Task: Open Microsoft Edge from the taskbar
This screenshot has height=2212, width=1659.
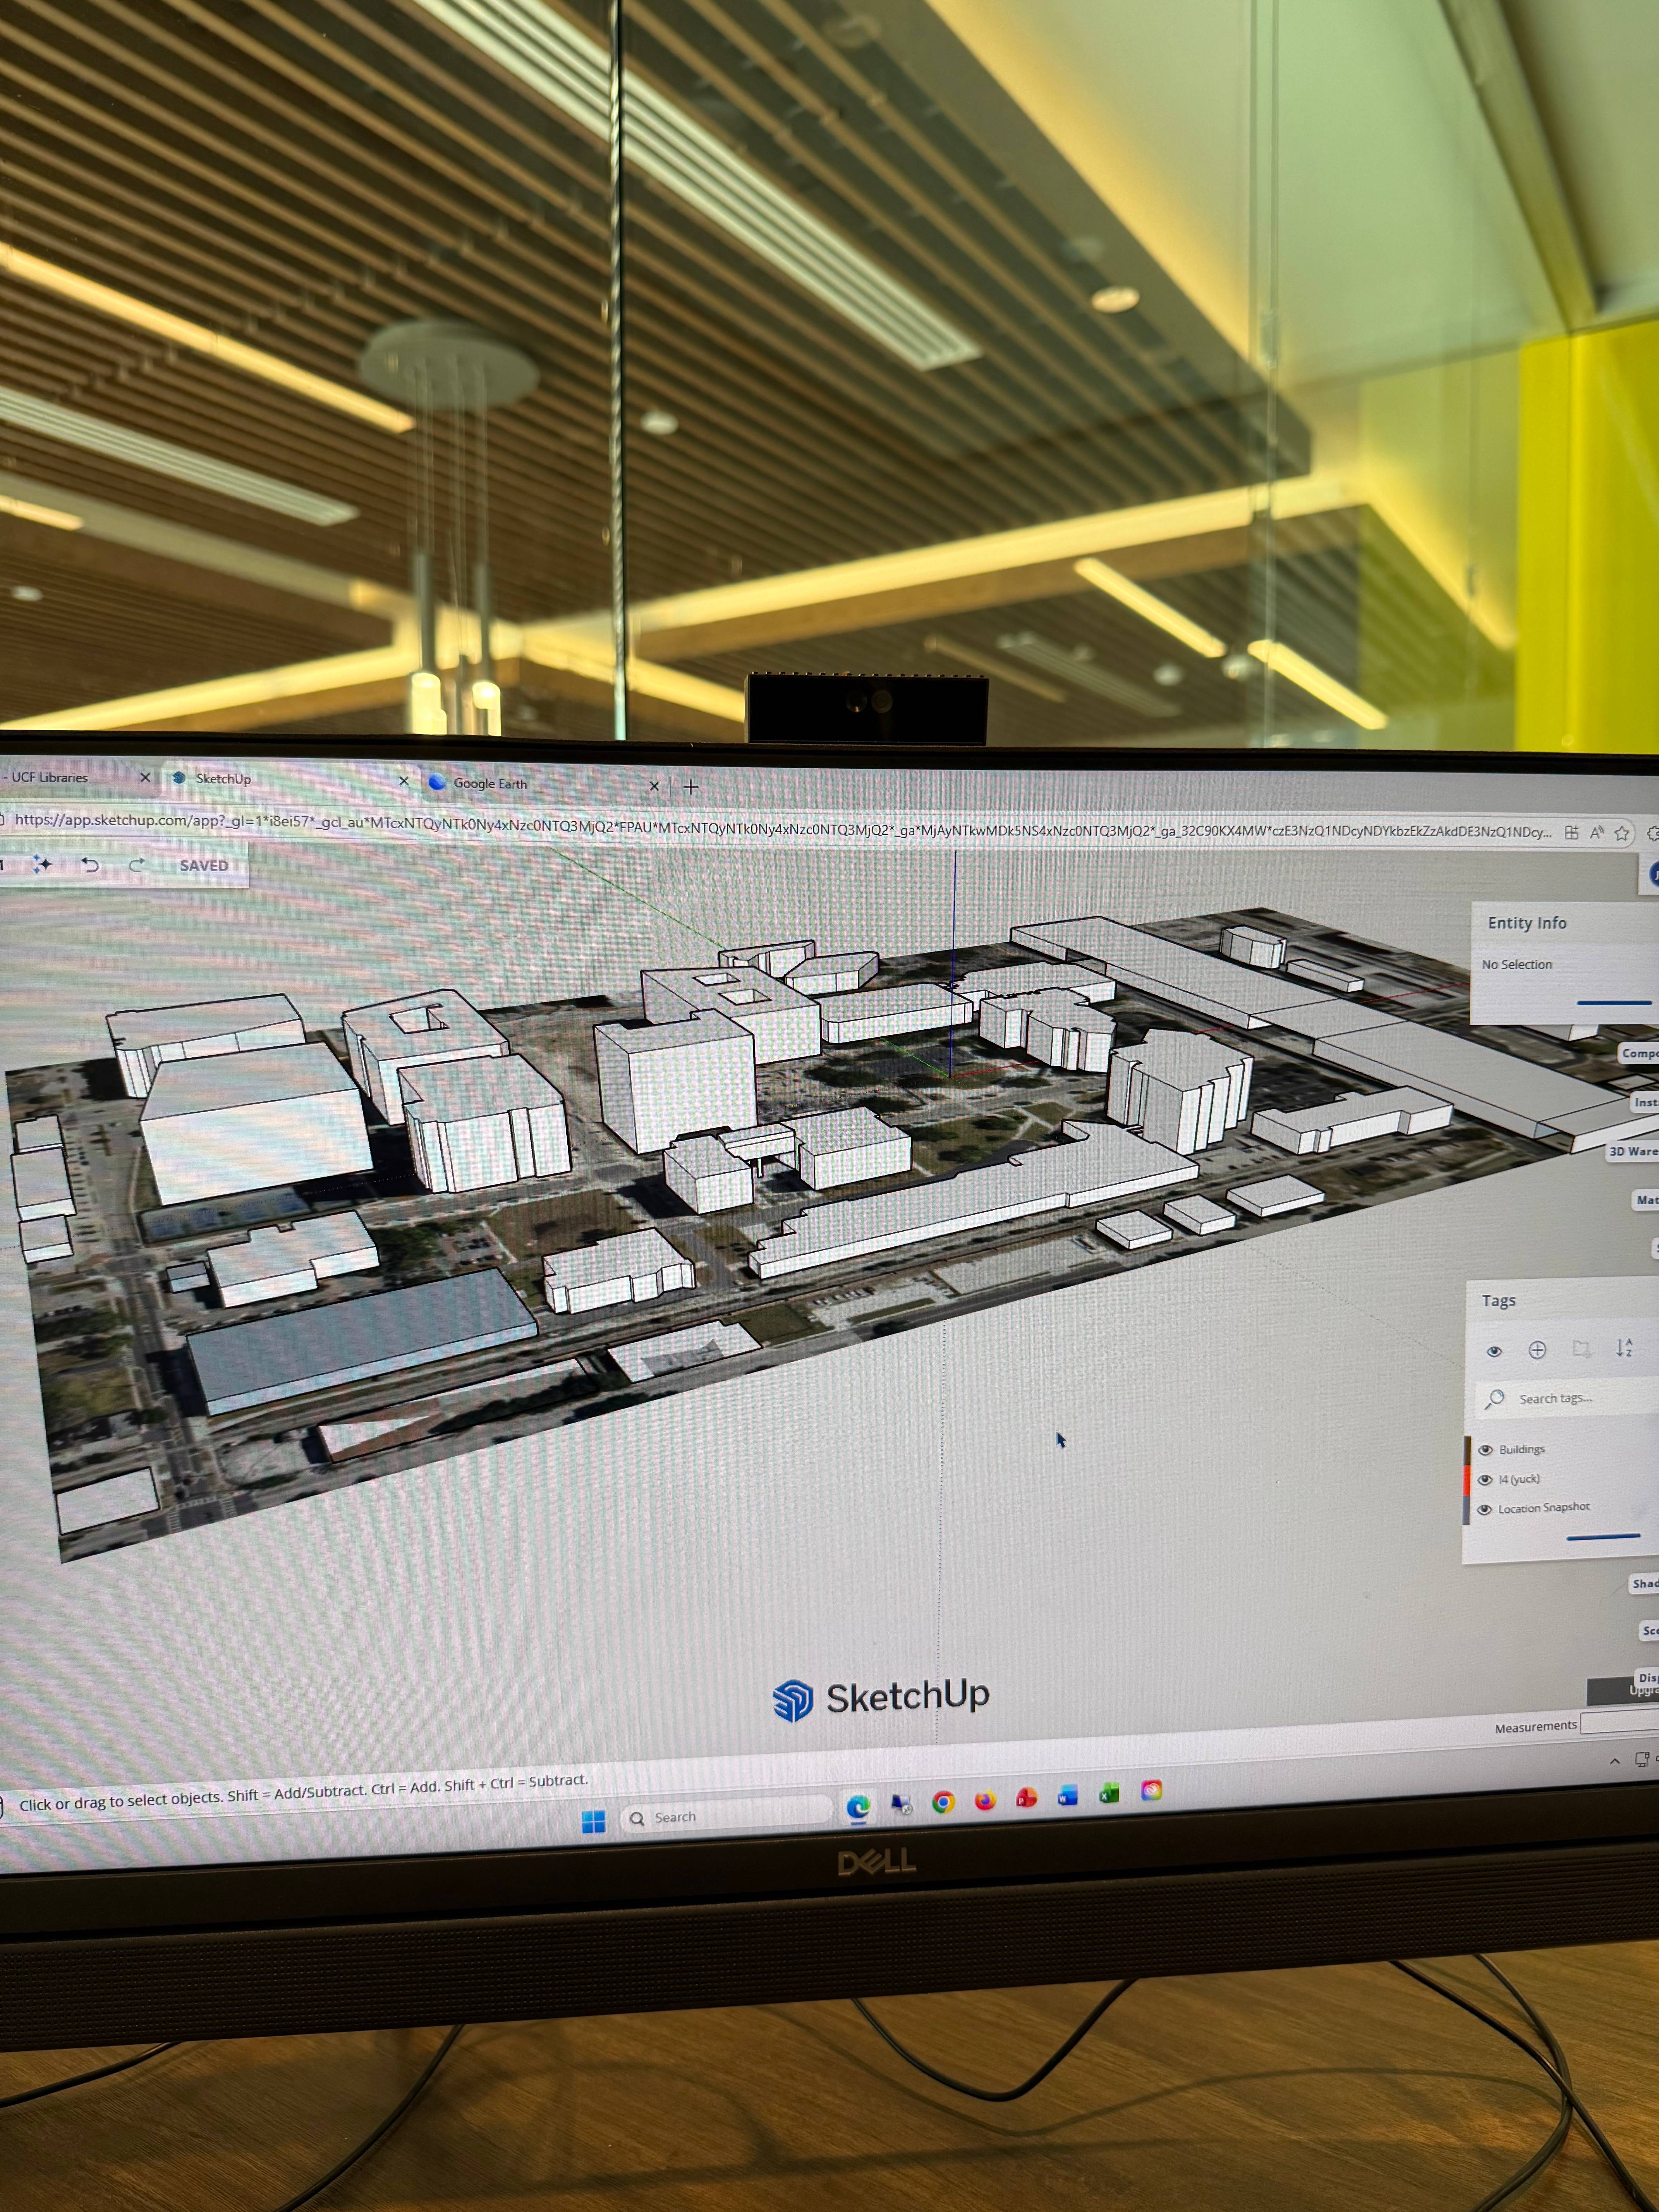Action: (x=858, y=1806)
